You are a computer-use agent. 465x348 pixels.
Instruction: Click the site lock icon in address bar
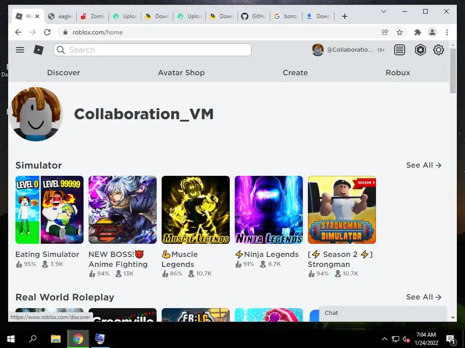click(x=65, y=32)
